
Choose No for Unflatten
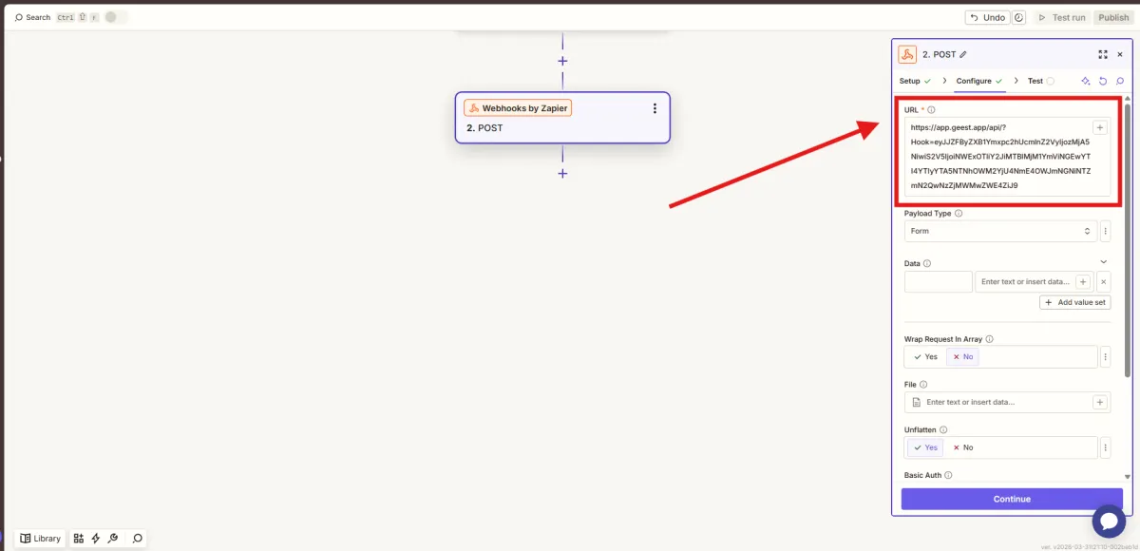pyautogui.click(x=962, y=447)
